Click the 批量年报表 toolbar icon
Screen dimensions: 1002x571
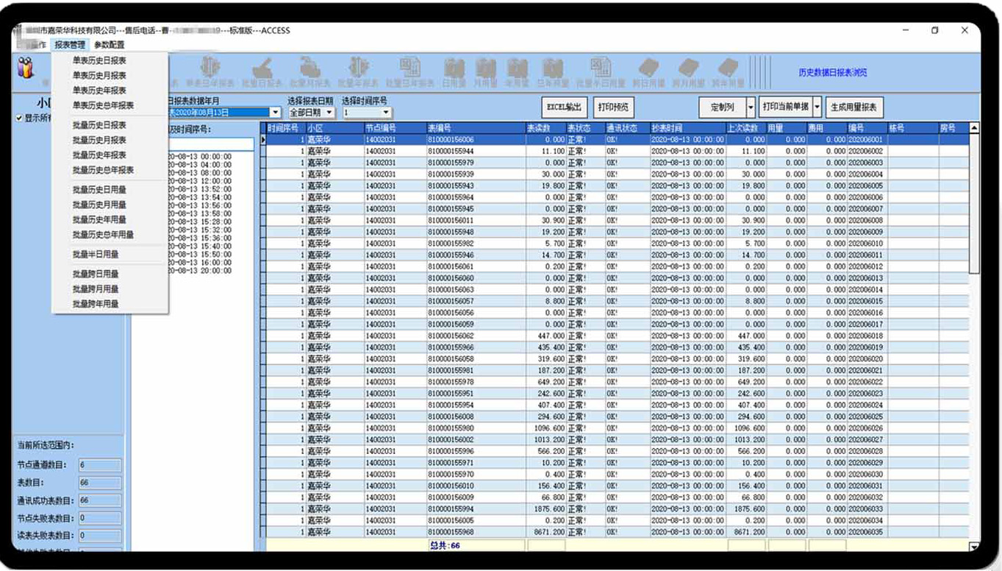(x=358, y=72)
